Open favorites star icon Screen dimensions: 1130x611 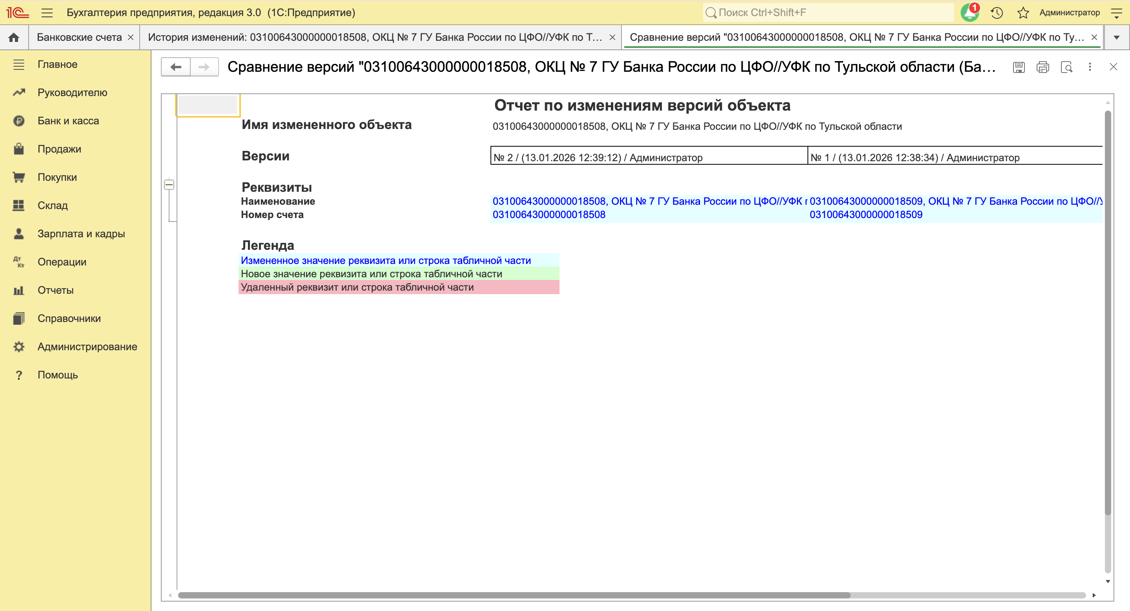click(1023, 12)
